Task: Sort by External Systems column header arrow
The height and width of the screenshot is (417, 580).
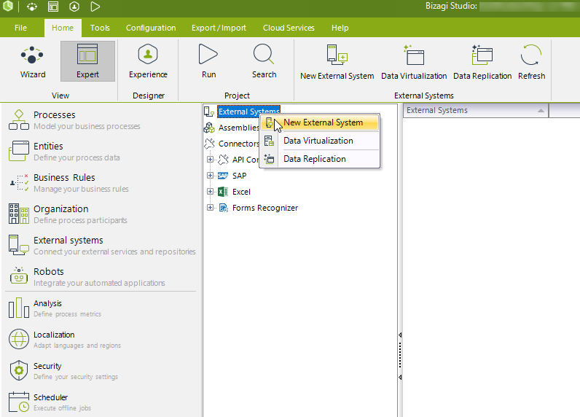Action: pyautogui.click(x=541, y=110)
